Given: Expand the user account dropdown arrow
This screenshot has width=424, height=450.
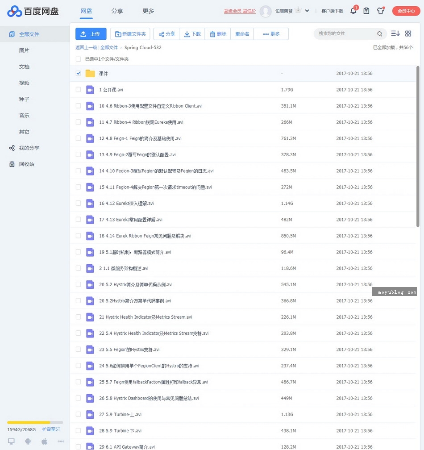Looking at the screenshot, I should click(x=307, y=11).
